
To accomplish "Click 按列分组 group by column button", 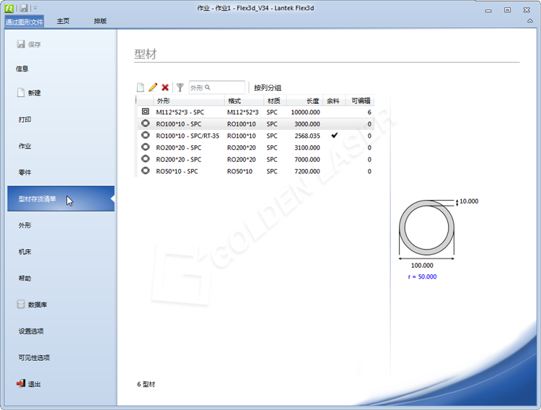I will tap(268, 87).
